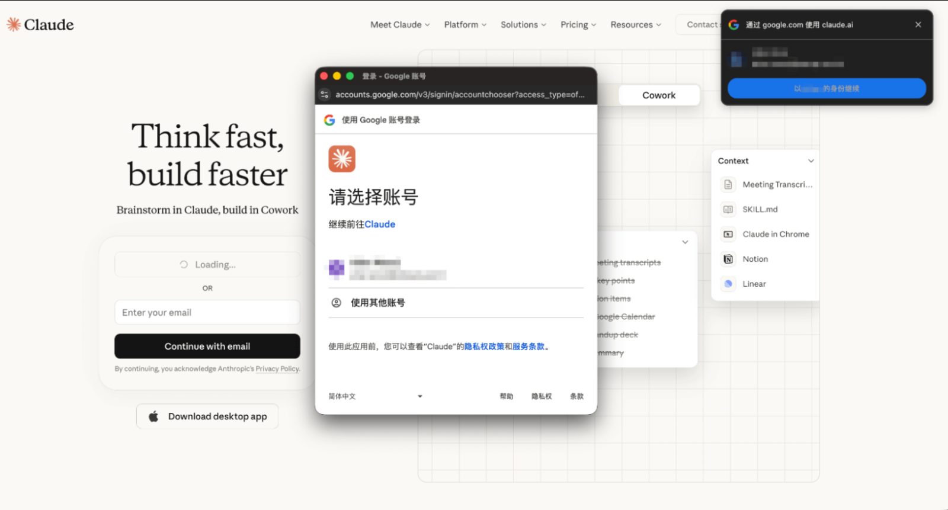Screen dimensions: 948x510
Task: Open the Meet Claude menu
Action: (x=400, y=25)
